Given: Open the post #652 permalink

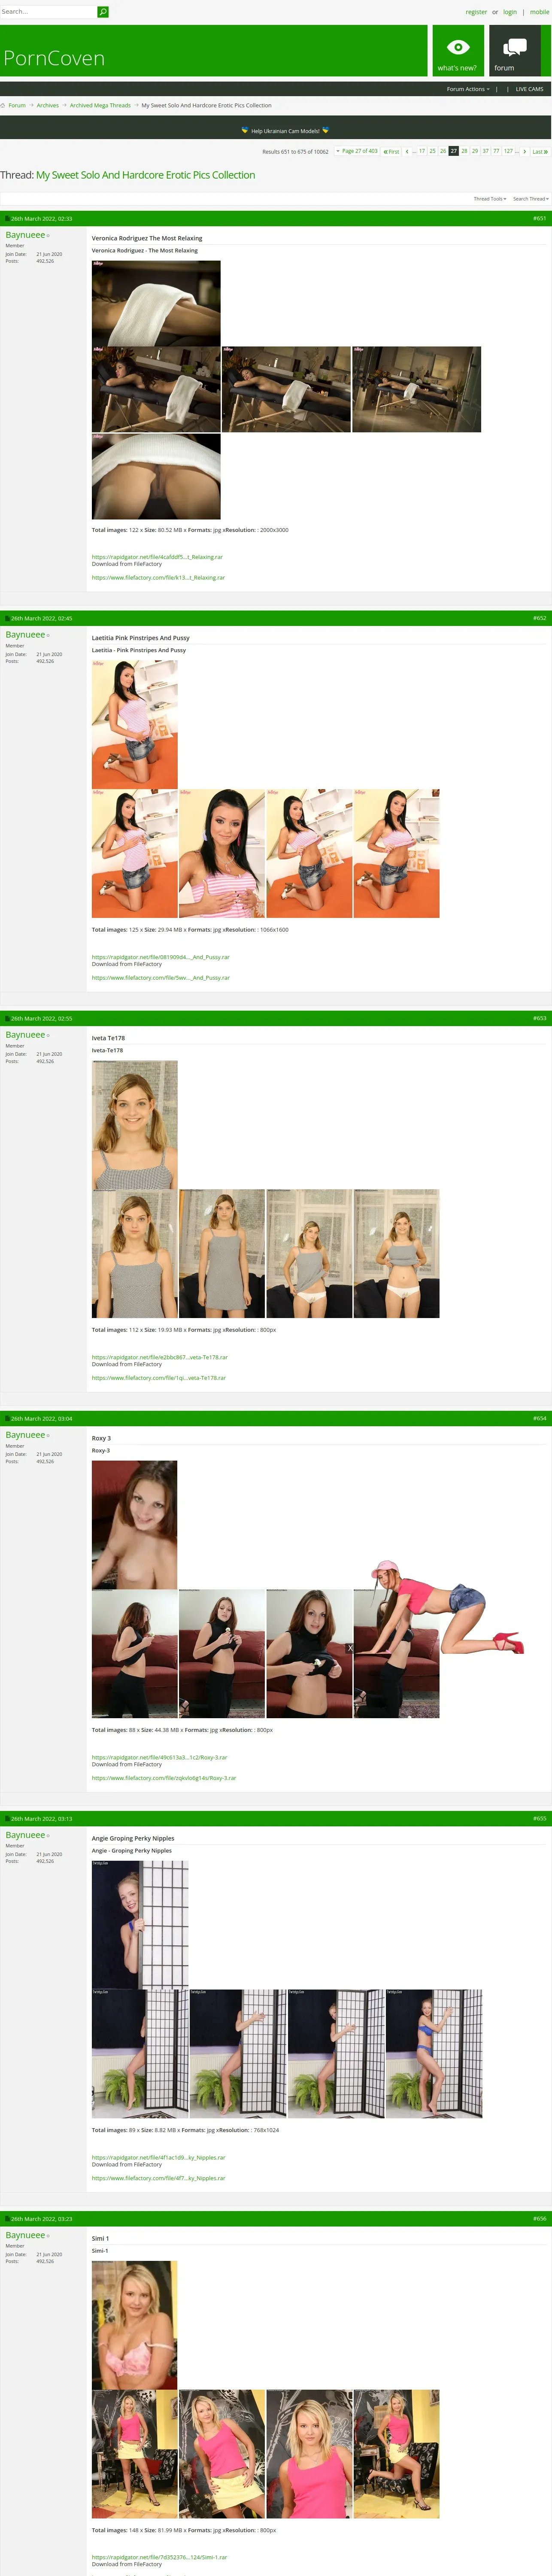Looking at the screenshot, I should tap(540, 618).
